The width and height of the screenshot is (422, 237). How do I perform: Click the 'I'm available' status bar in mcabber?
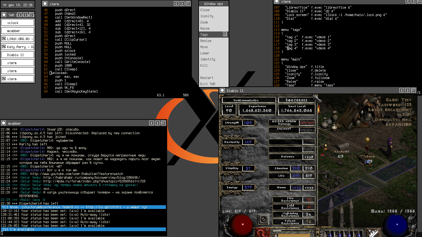click(83, 229)
